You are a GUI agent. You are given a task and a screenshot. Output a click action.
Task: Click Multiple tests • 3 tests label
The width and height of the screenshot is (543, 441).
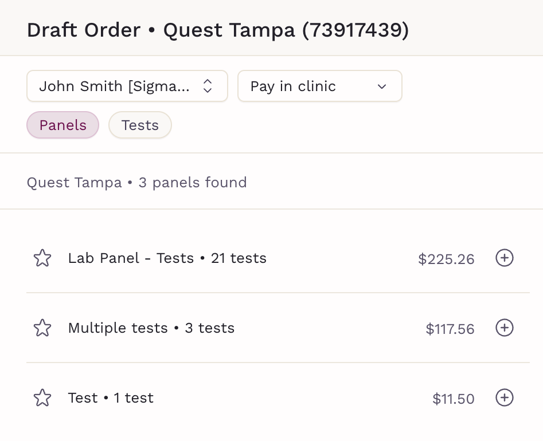151,328
